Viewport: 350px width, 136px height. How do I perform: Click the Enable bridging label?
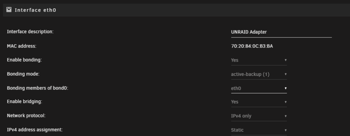point(24,101)
